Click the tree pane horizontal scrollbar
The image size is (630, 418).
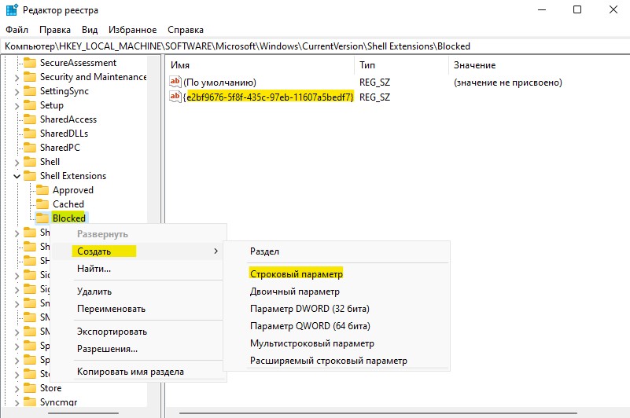click(x=83, y=413)
